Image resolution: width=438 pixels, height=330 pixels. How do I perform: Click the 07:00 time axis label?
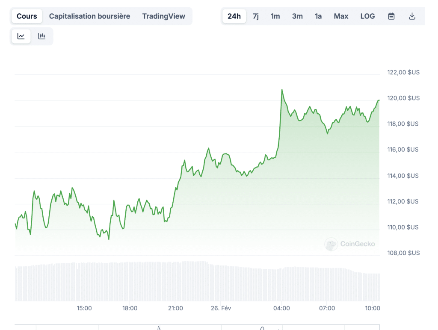click(x=327, y=308)
